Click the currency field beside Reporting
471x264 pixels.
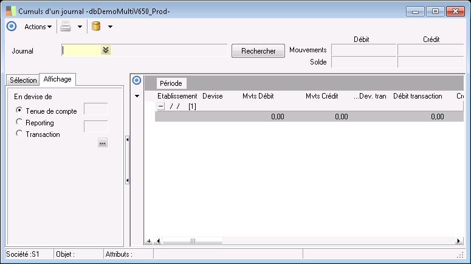pyautogui.click(x=96, y=127)
